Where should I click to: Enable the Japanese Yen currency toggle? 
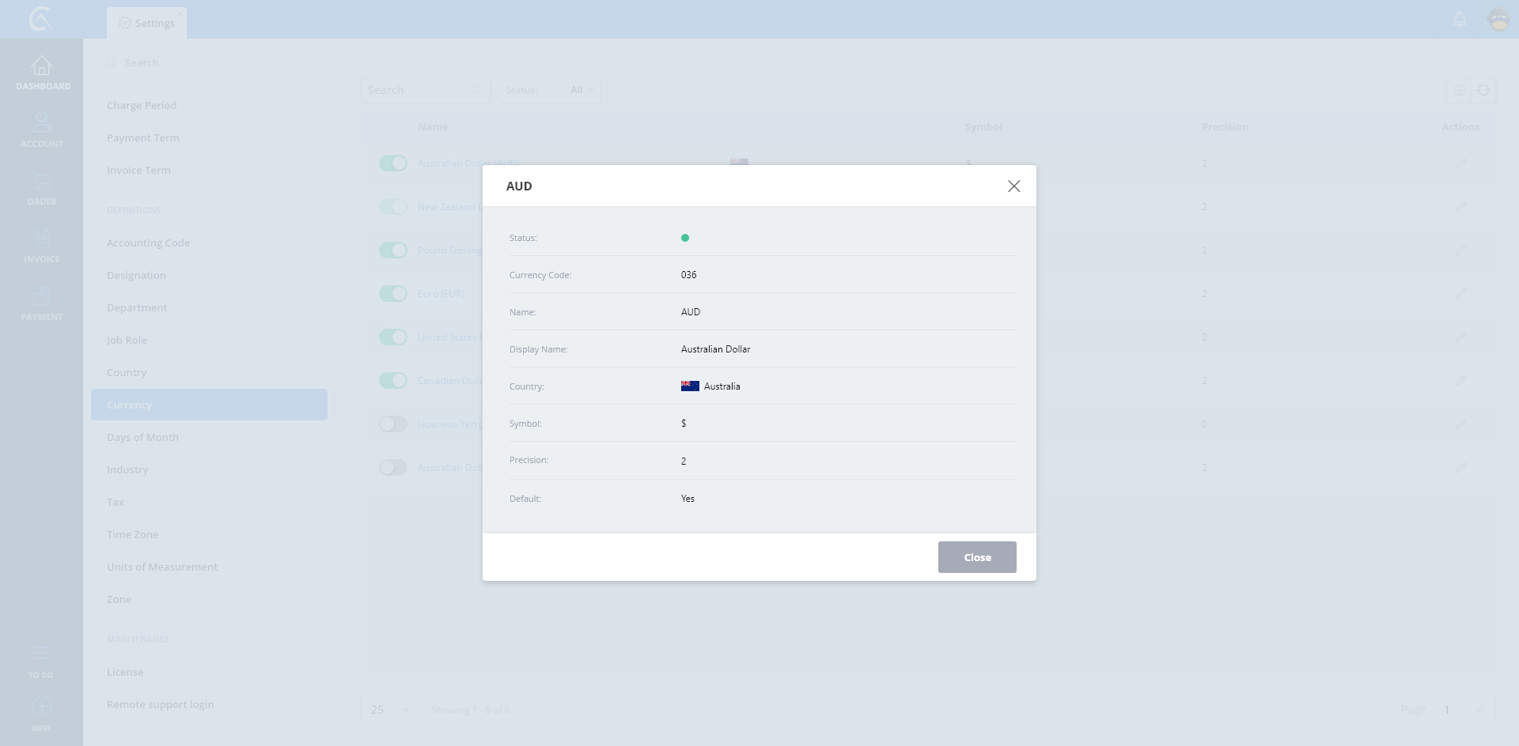coord(392,424)
